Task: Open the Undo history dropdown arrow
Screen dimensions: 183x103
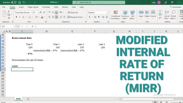Action: pyautogui.click(x=26, y=2)
